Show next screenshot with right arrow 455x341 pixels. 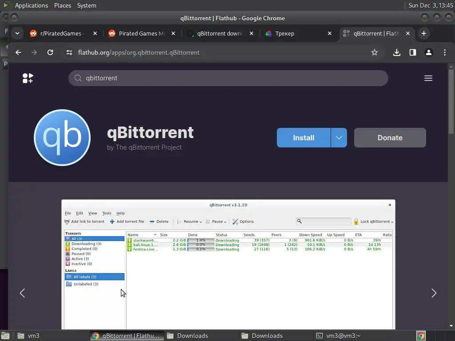(434, 293)
